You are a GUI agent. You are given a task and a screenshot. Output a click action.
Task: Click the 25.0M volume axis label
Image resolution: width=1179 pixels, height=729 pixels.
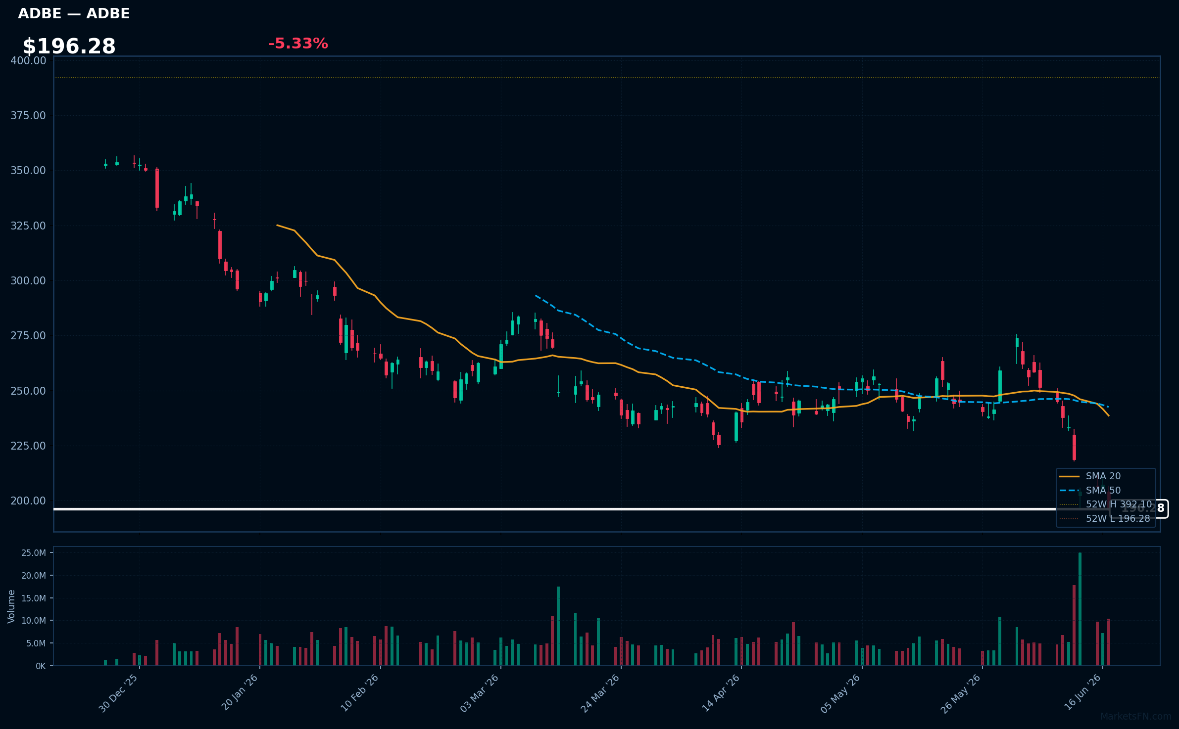click(x=34, y=553)
